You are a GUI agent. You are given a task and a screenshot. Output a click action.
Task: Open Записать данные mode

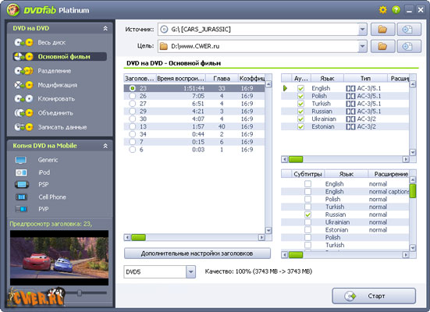click(62, 127)
